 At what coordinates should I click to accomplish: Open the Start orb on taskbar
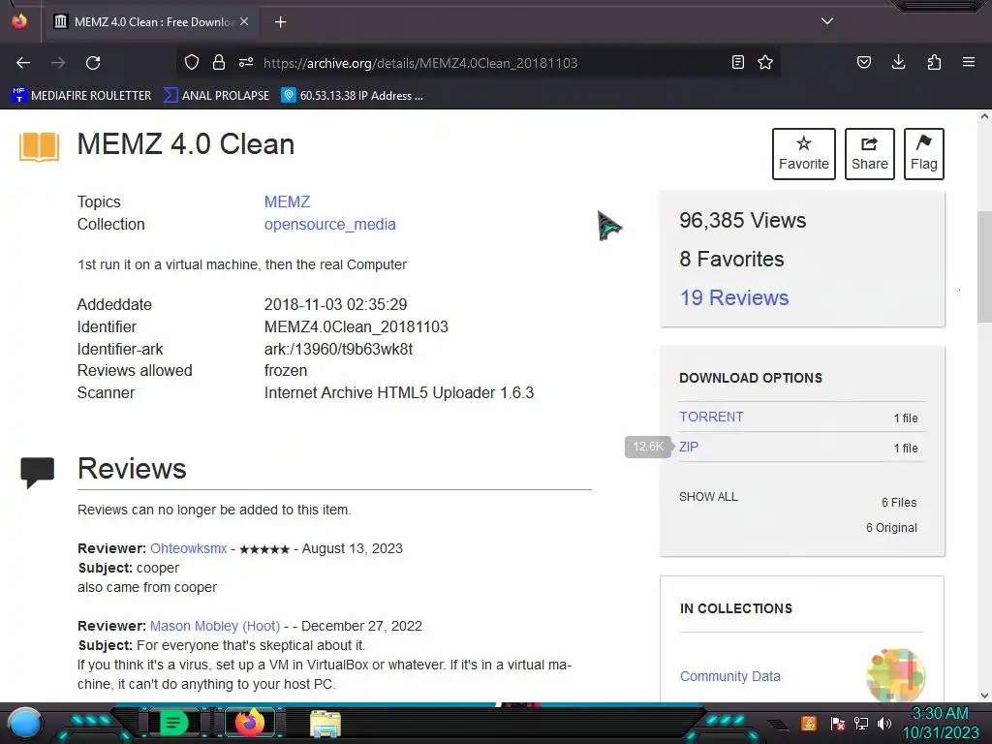24,723
